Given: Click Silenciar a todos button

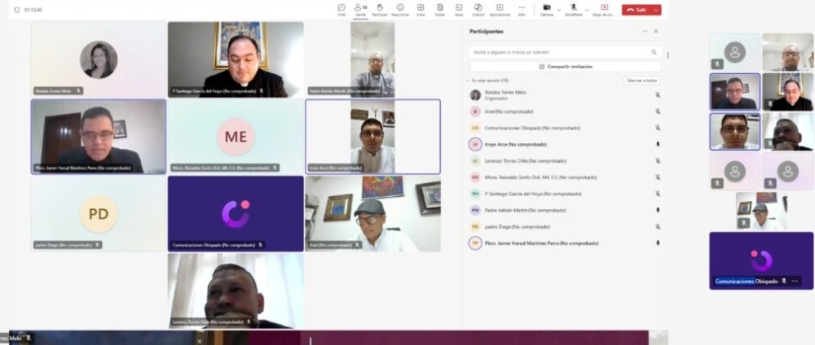Looking at the screenshot, I should (x=642, y=81).
